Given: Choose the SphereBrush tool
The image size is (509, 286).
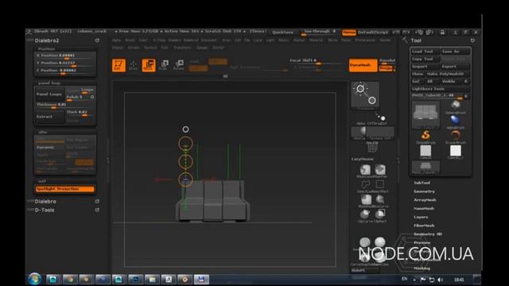Looking at the screenshot, I should 456,106.
